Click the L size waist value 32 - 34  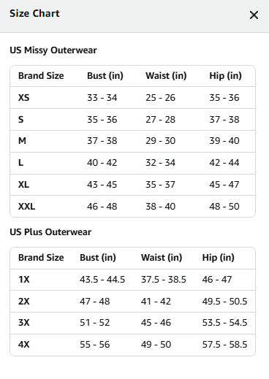(x=160, y=163)
